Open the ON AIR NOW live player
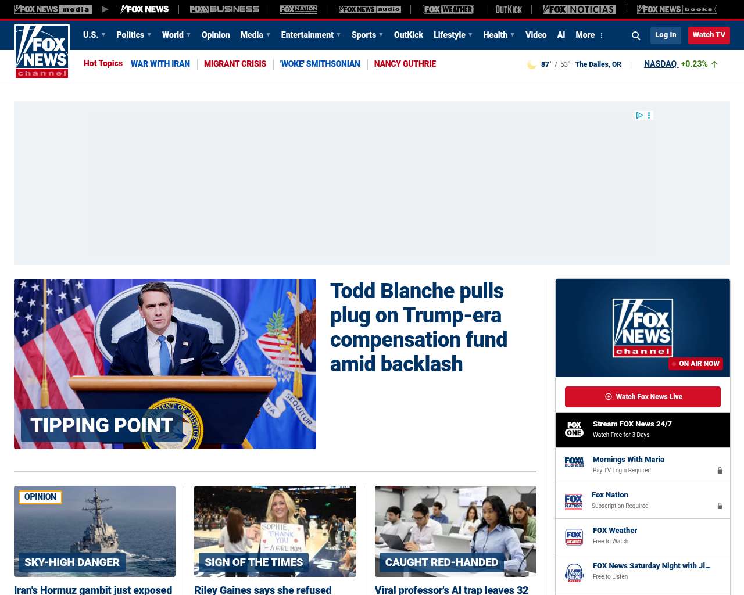 tap(643, 328)
